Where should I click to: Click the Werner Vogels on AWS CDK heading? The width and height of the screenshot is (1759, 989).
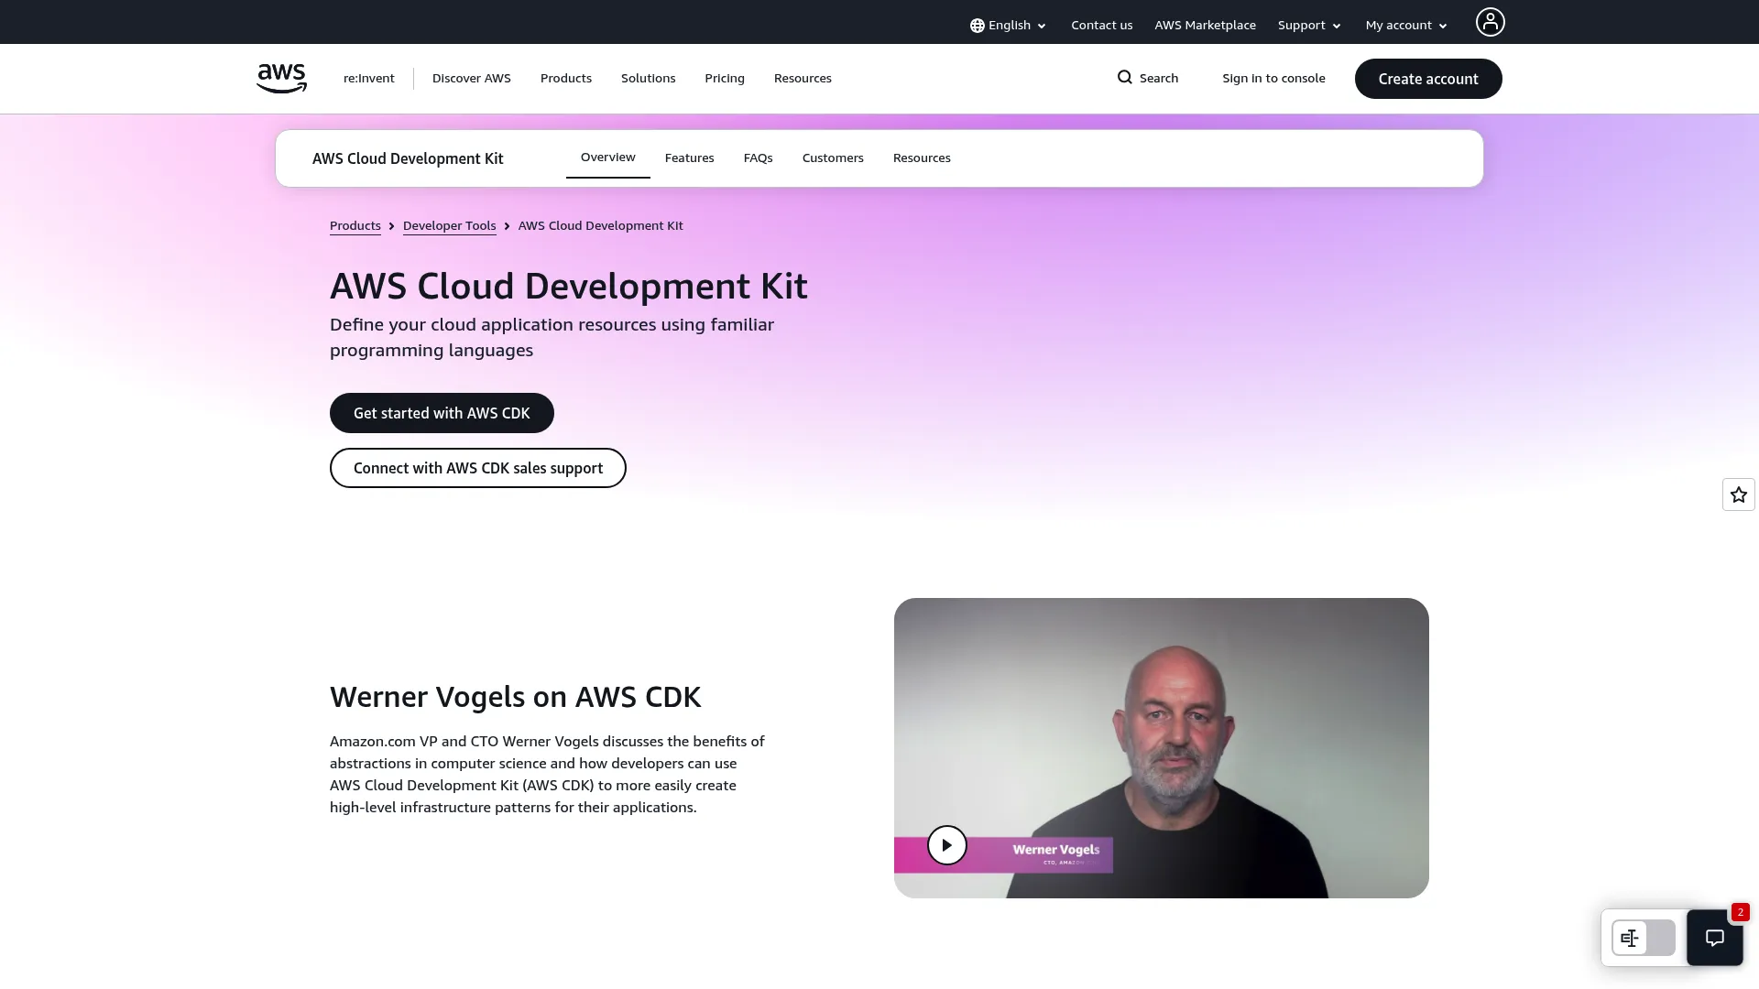point(515,697)
